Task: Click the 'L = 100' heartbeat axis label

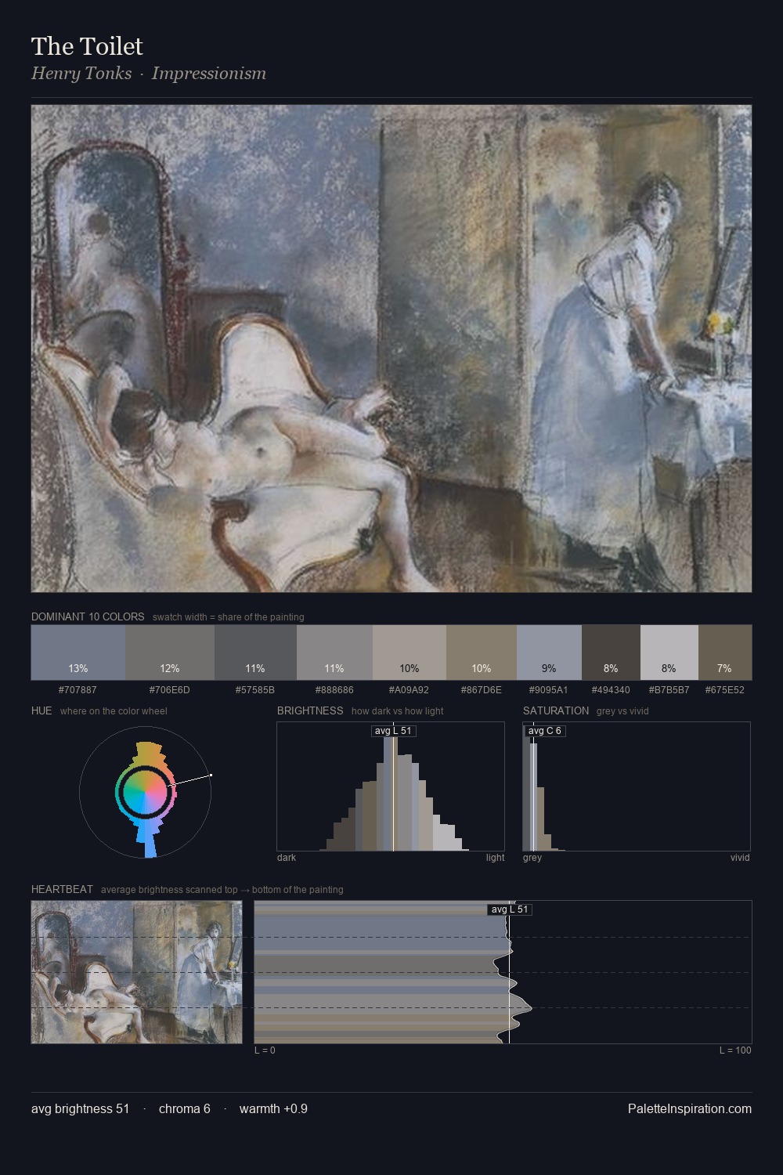Action: pyautogui.click(x=735, y=1050)
